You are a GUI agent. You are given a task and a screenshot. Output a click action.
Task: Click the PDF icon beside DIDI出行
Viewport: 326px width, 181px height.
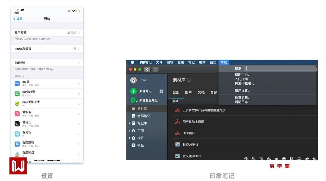(x=177, y=133)
